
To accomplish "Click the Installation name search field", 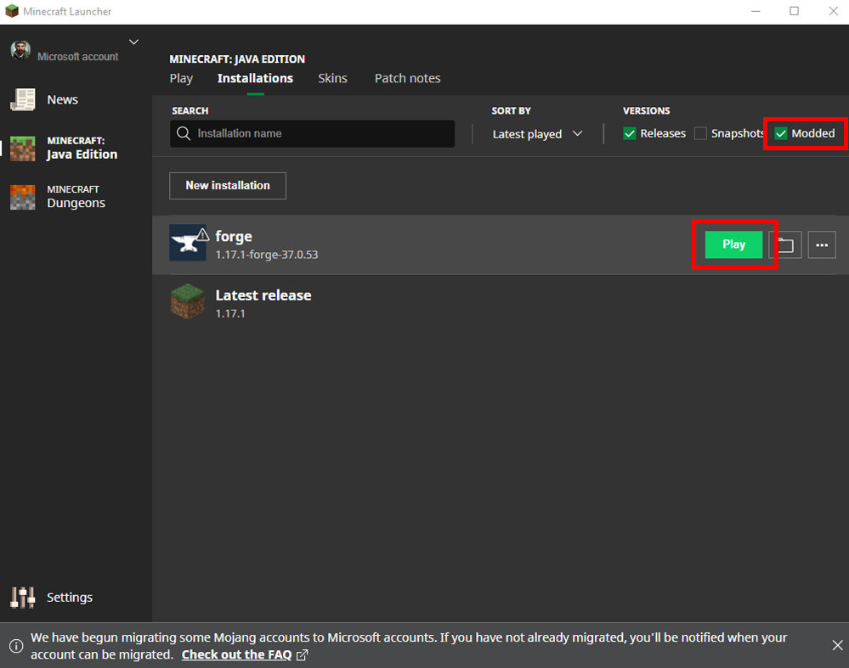I will point(312,133).
